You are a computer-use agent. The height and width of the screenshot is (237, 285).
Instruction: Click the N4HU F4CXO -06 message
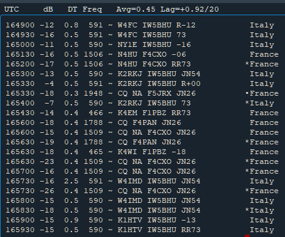(152, 54)
